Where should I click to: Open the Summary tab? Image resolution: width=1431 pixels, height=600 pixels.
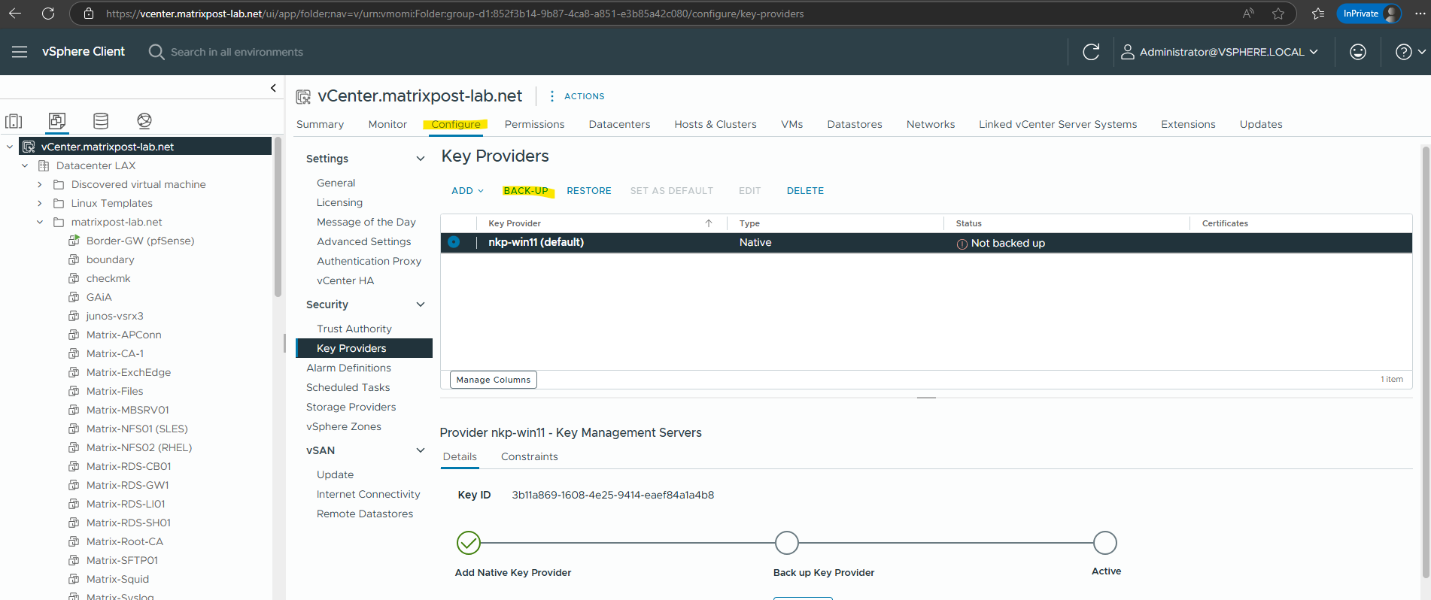click(320, 124)
